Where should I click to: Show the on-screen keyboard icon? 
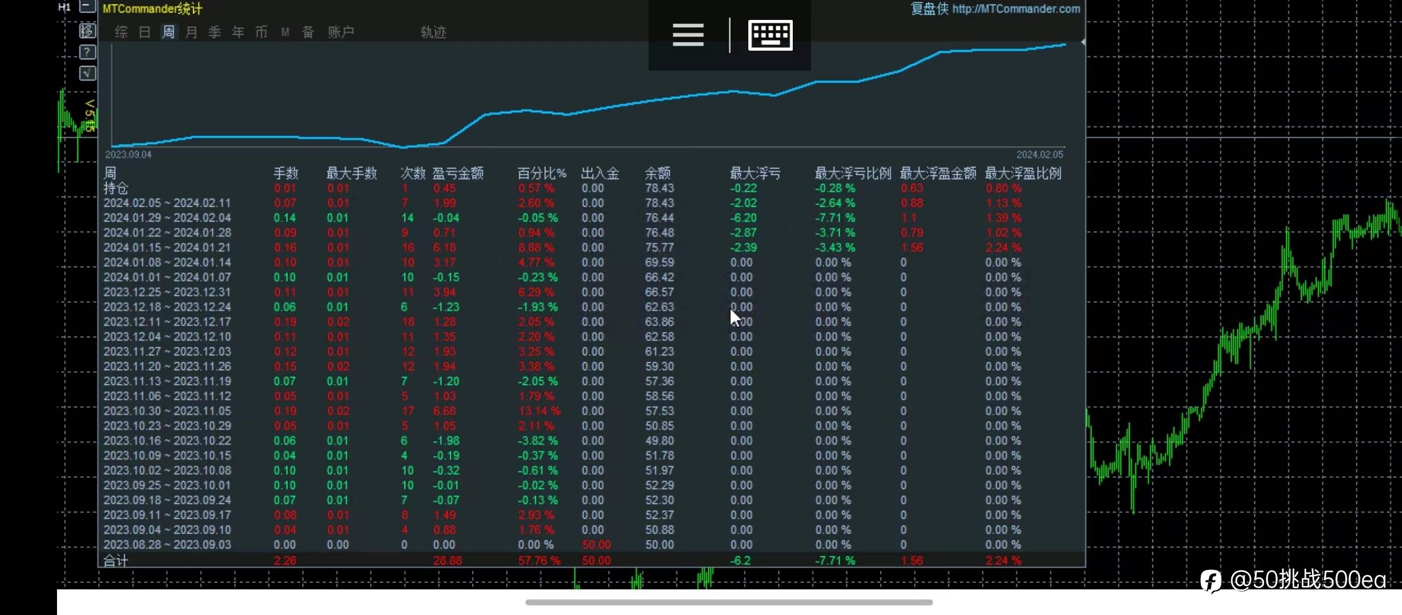pyautogui.click(x=770, y=35)
